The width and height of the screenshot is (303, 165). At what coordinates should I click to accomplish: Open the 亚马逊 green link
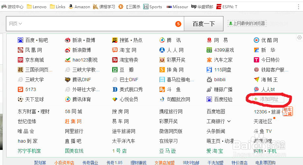pyautogui.click(x=168, y=151)
